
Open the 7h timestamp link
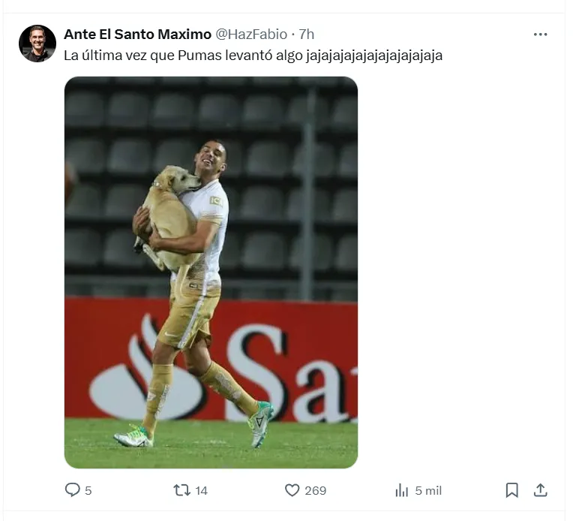307,35
